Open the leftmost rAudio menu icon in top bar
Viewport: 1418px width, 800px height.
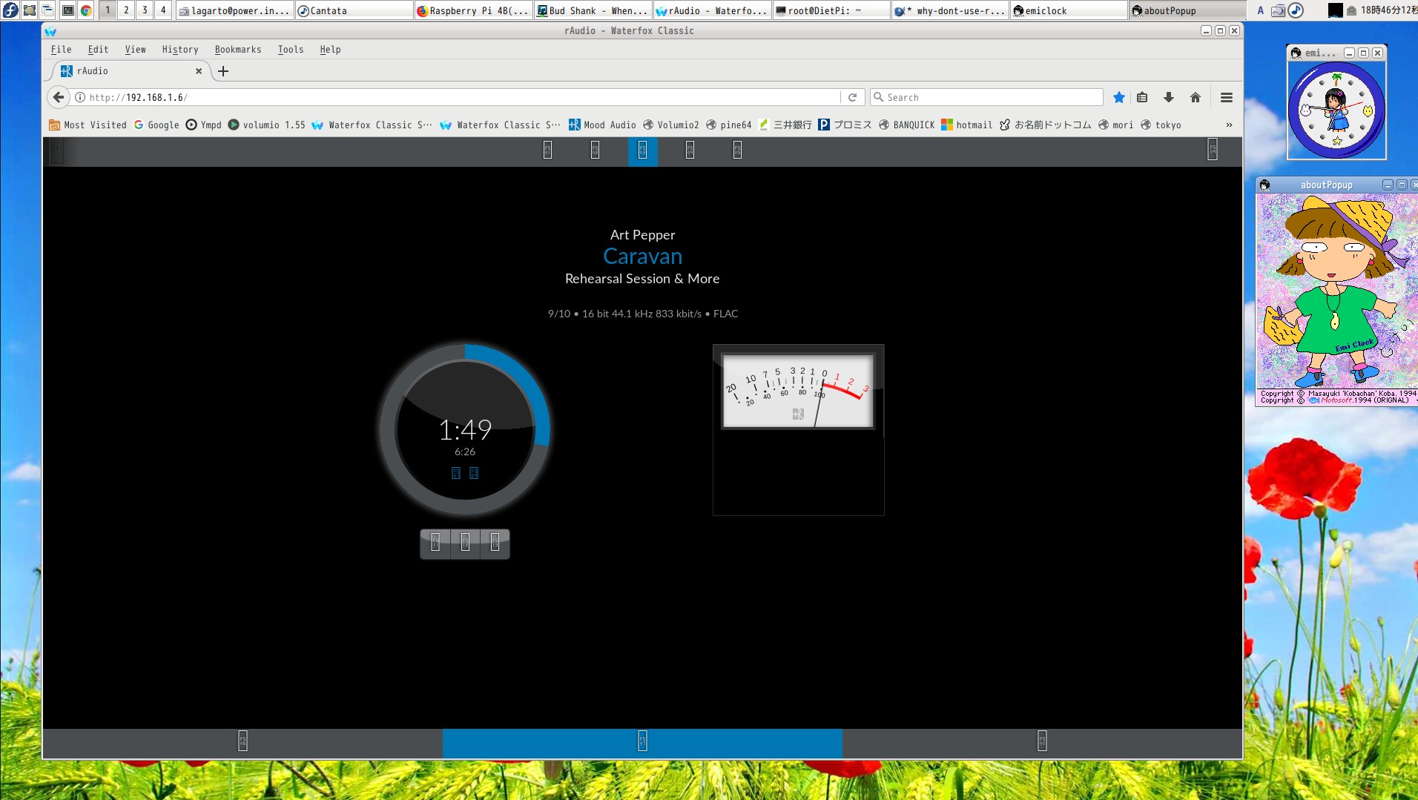click(x=56, y=151)
